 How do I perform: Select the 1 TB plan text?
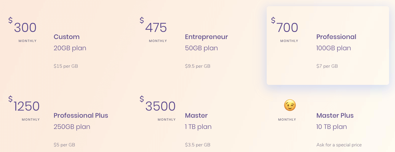pyautogui.click(x=198, y=127)
